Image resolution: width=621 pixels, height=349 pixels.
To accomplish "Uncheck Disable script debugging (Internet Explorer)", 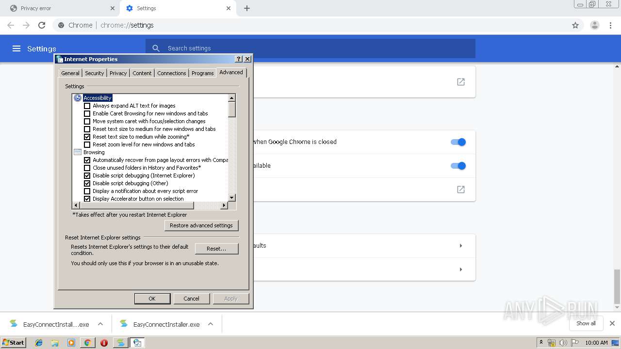I will (87, 175).
